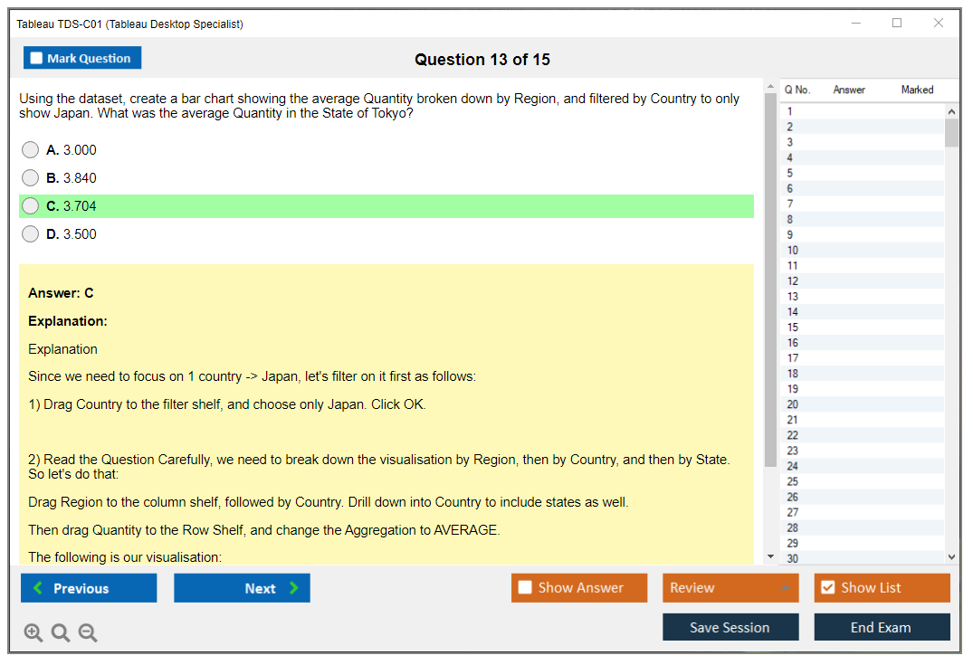
Task: Click the reset zoom magnifier icon
Action: [x=61, y=633]
